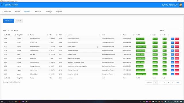The width and height of the screenshot is (184, 103).
Task: Go to the Dashboard tab
Action: (x=7, y=11)
